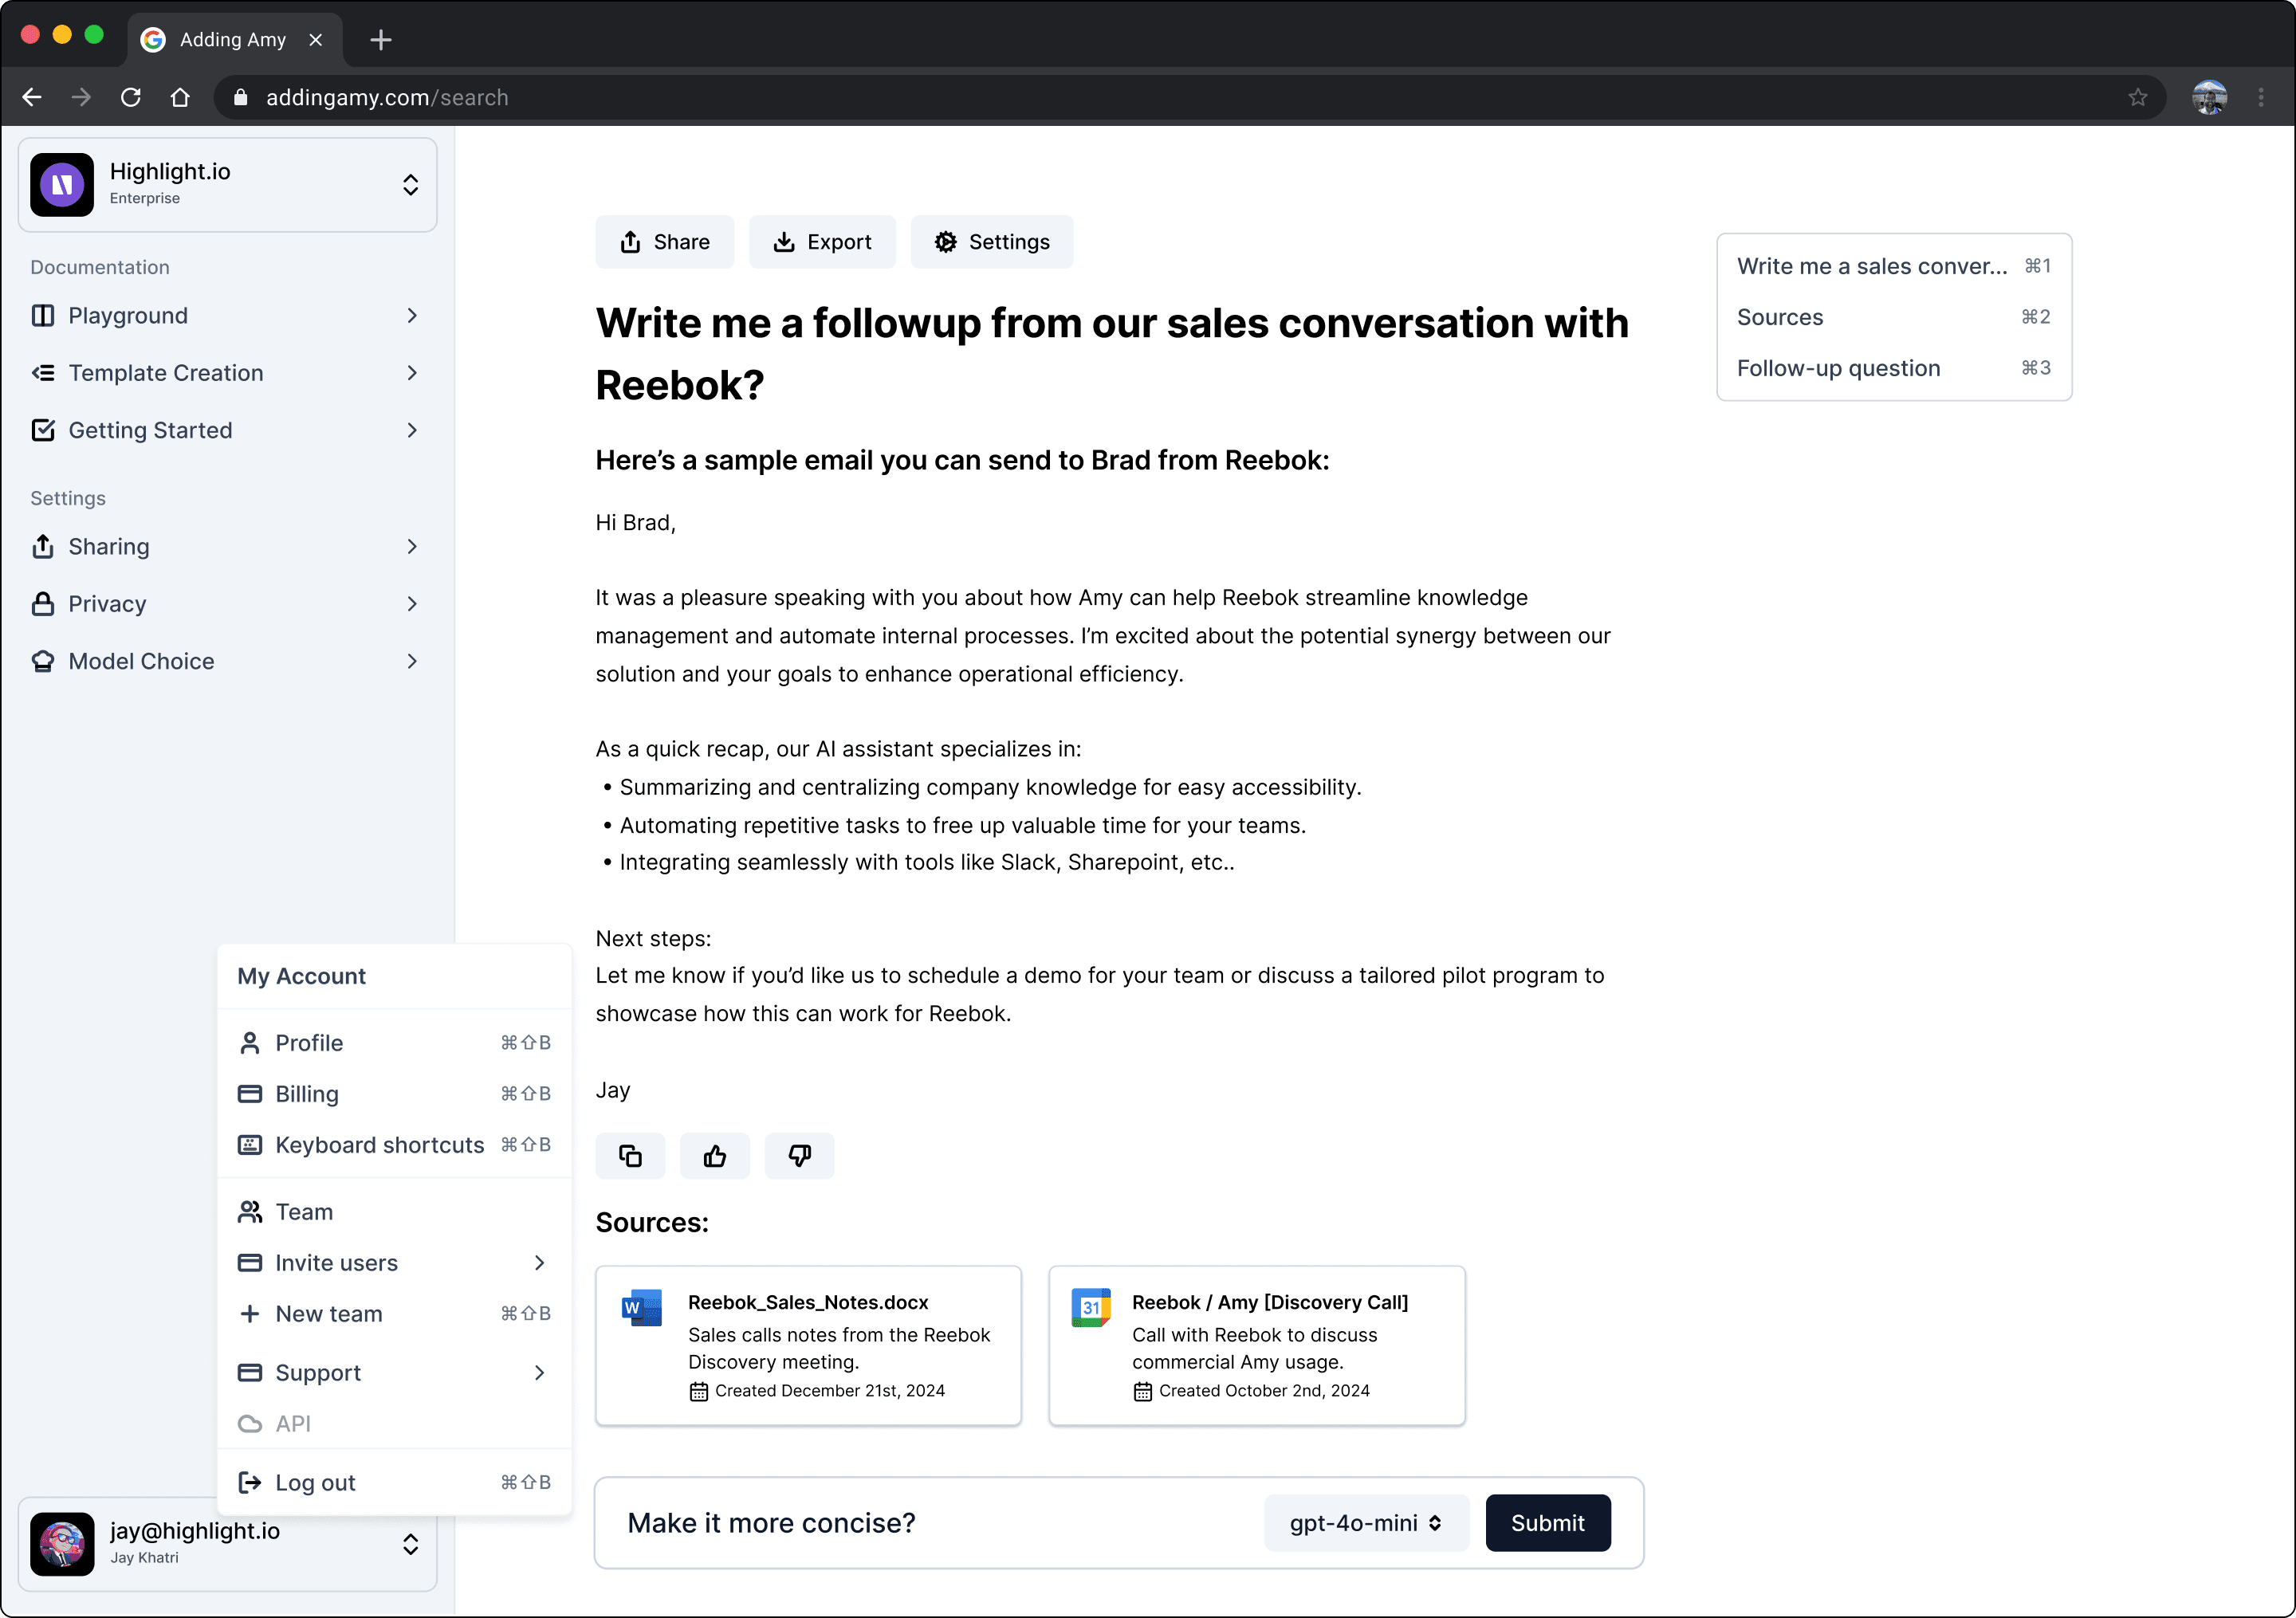2296x1618 pixels.
Task: Click the browser forward arrow
Action: click(81, 97)
